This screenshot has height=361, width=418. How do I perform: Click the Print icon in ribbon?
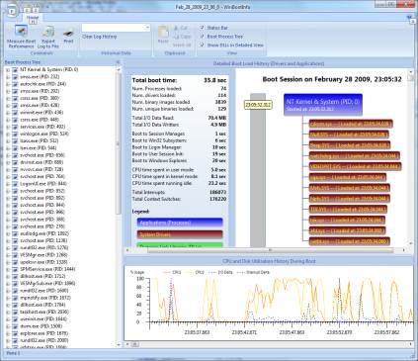(x=68, y=33)
